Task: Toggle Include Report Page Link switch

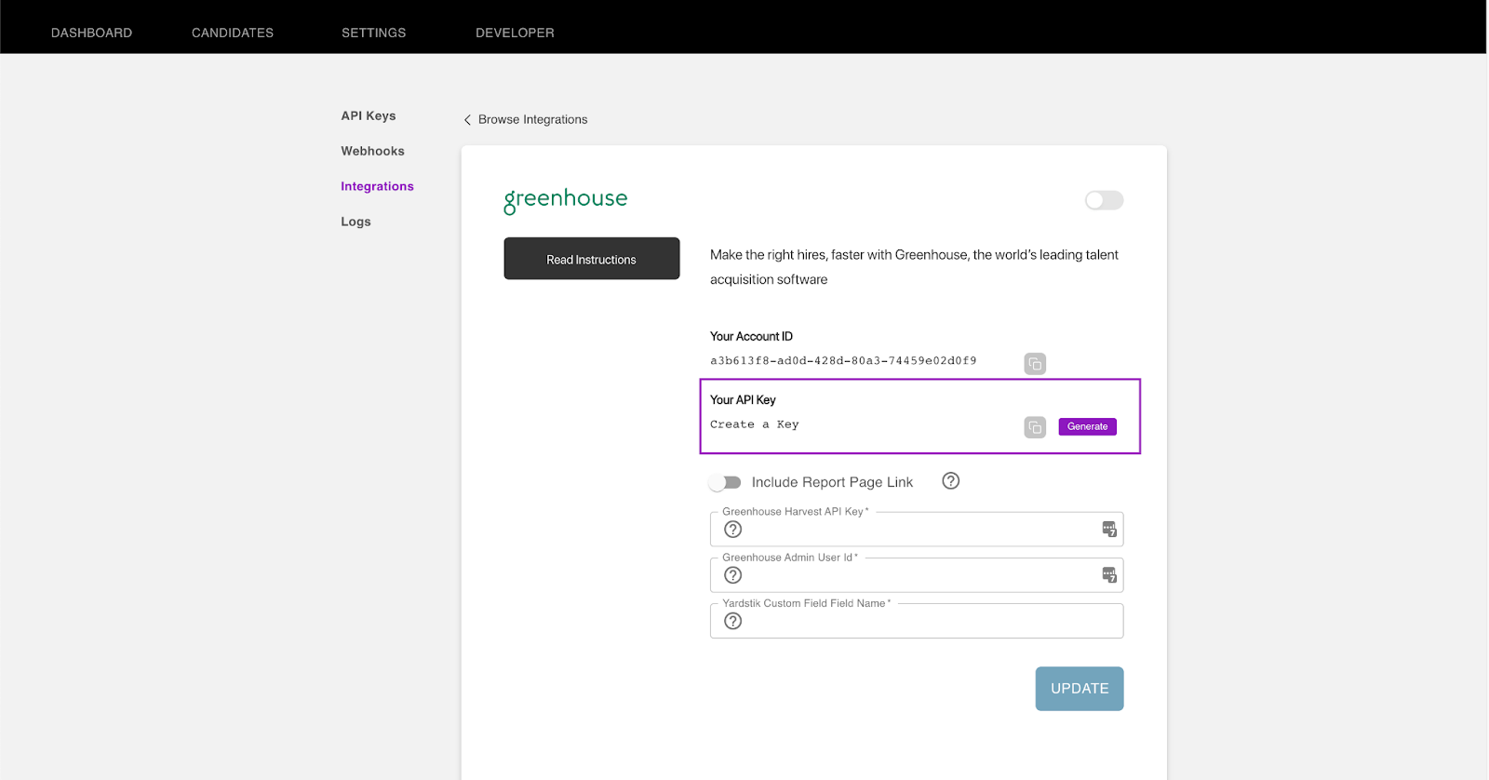Action: pos(725,482)
